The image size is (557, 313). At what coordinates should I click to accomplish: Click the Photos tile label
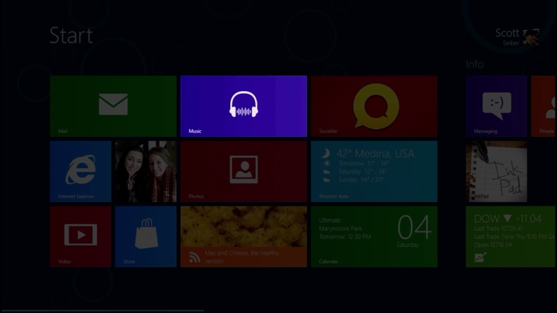[x=196, y=196]
